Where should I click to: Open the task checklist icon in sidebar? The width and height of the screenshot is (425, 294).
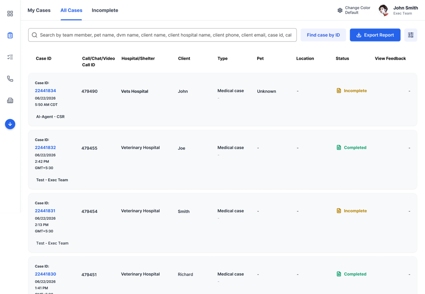(10, 57)
